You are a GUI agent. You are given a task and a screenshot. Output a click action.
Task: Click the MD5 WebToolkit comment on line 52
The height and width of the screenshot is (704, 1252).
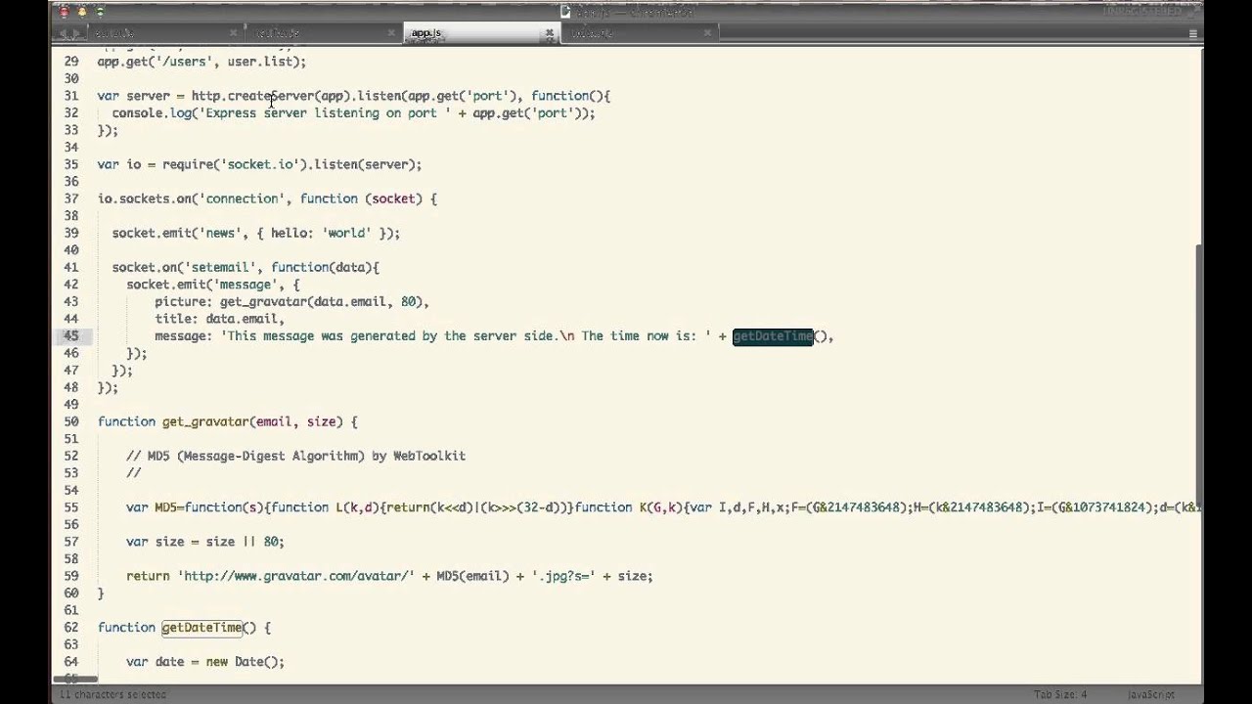[295, 456]
